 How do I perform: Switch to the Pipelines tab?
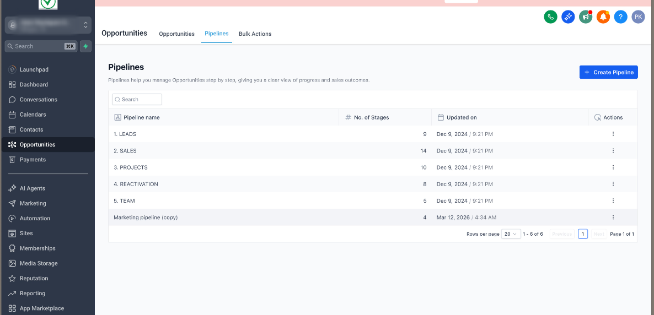click(217, 34)
